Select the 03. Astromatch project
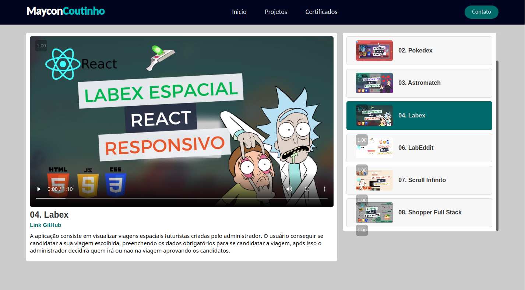The width and height of the screenshot is (525, 290). click(419, 83)
